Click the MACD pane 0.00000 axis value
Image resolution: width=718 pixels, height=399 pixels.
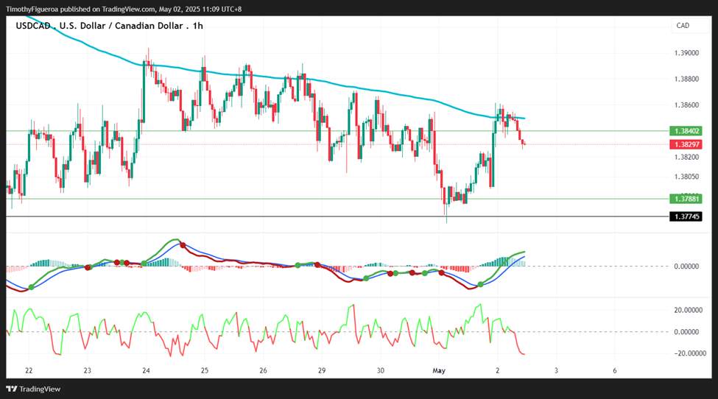686,266
